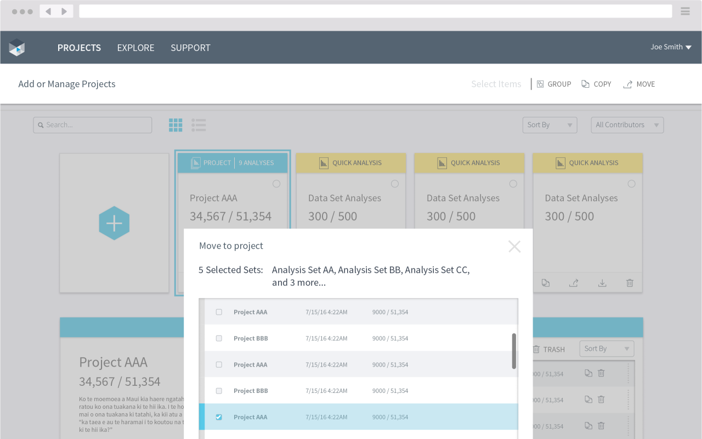
Task: Close the Move to project dialog
Action: [x=514, y=247]
